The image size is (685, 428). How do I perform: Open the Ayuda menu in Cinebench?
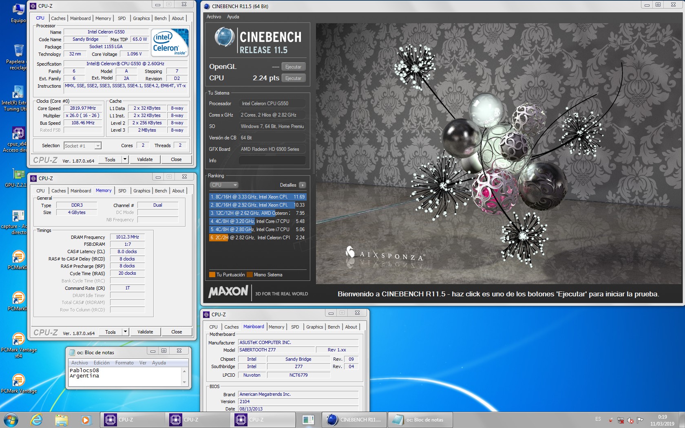tap(233, 17)
